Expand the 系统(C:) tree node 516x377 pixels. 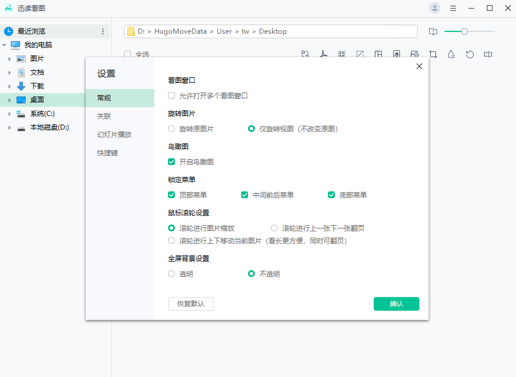click(x=10, y=114)
